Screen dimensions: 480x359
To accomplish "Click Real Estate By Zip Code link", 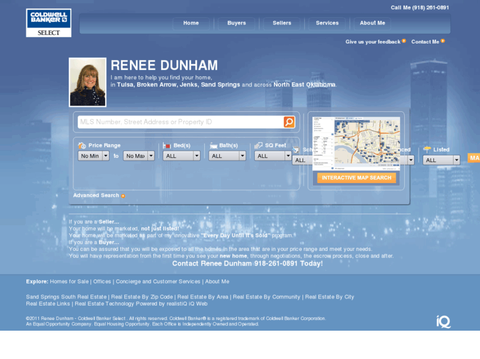I will (x=142, y=297).
